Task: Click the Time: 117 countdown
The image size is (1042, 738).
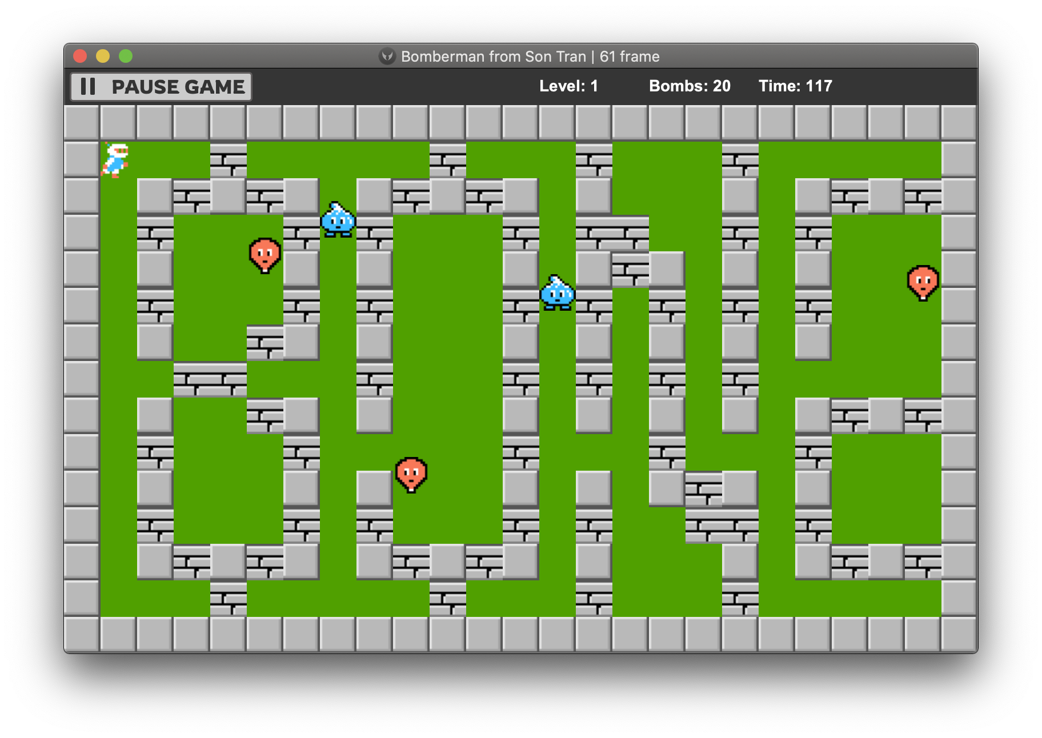Action: (x=795, y=86)
